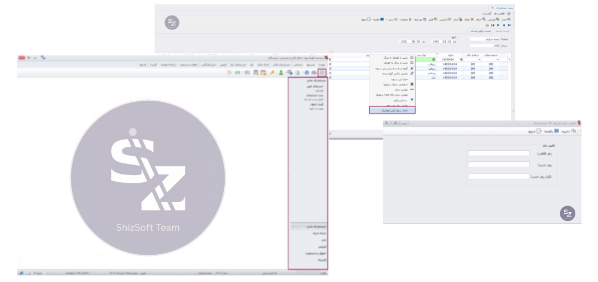
Task: Click the New (جدید) icon in accounting document toolbar
Action: point(509,19)
